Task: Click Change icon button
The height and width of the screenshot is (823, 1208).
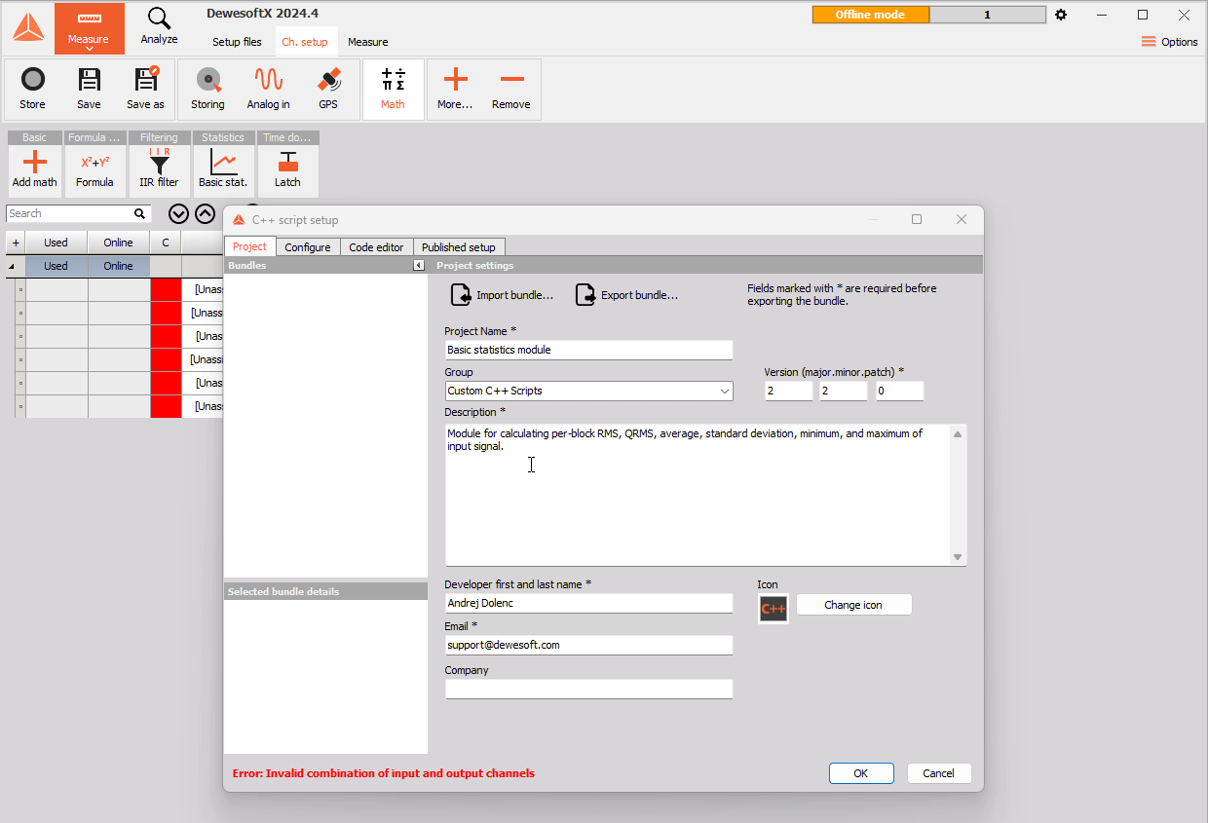Action: click(x=853, y=605)
